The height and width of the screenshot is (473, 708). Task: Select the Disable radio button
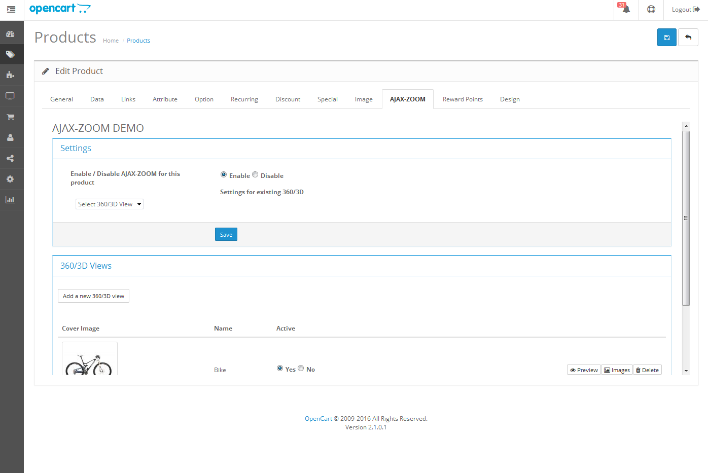(255, 174)
